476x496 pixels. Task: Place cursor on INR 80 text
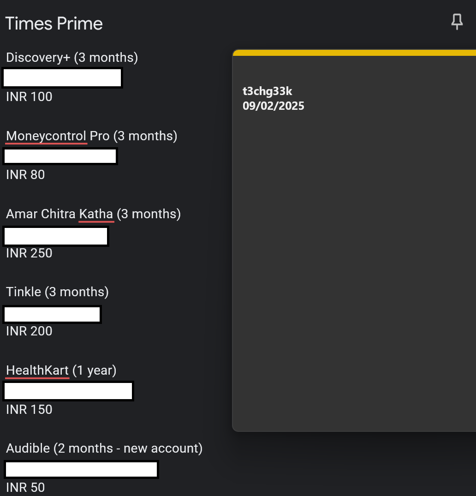(x=25, y=175)
